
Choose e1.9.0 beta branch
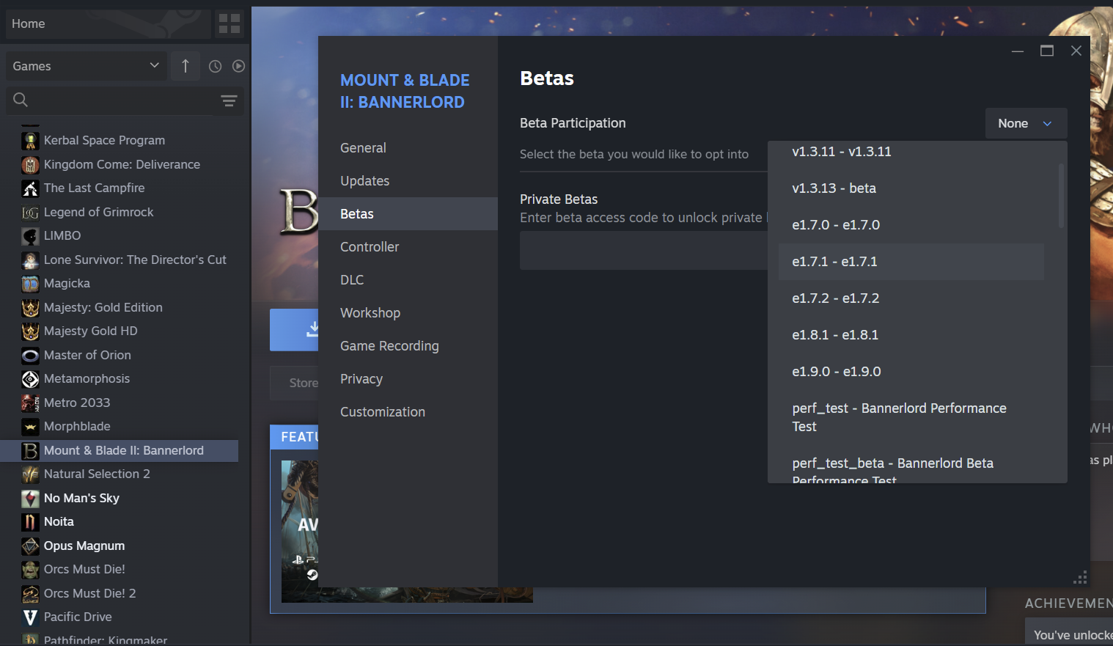point(911,372)
